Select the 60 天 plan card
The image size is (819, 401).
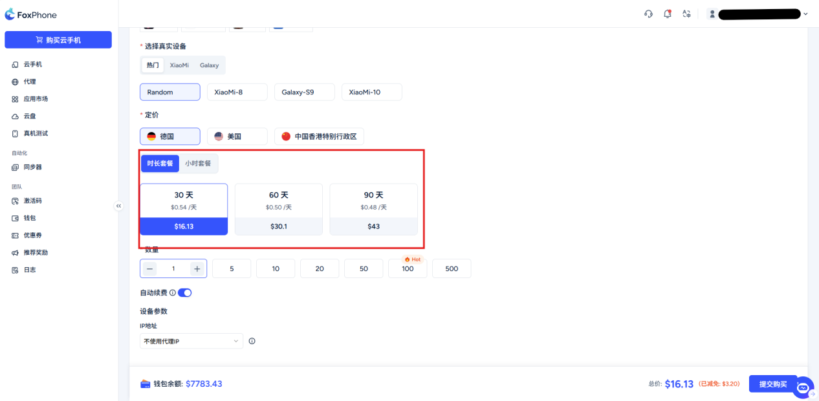click(x=278, y=209)
